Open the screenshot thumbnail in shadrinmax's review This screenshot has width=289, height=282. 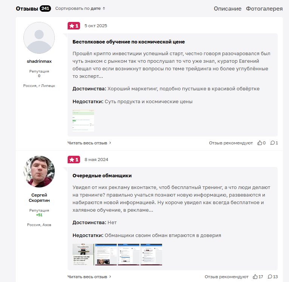tap(83, 121)
